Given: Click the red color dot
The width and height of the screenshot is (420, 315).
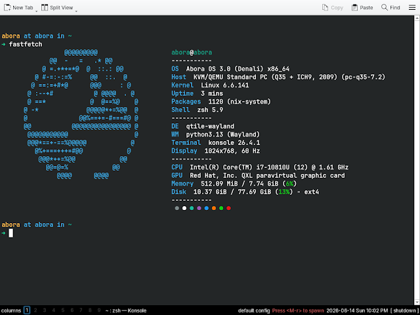Looking at the screenshot, I should point(228,208).
